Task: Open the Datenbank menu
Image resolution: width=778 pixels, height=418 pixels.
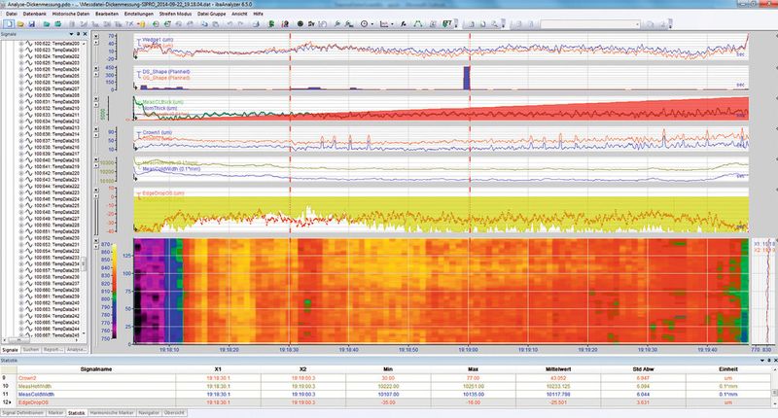Action: tap(35, 14)
